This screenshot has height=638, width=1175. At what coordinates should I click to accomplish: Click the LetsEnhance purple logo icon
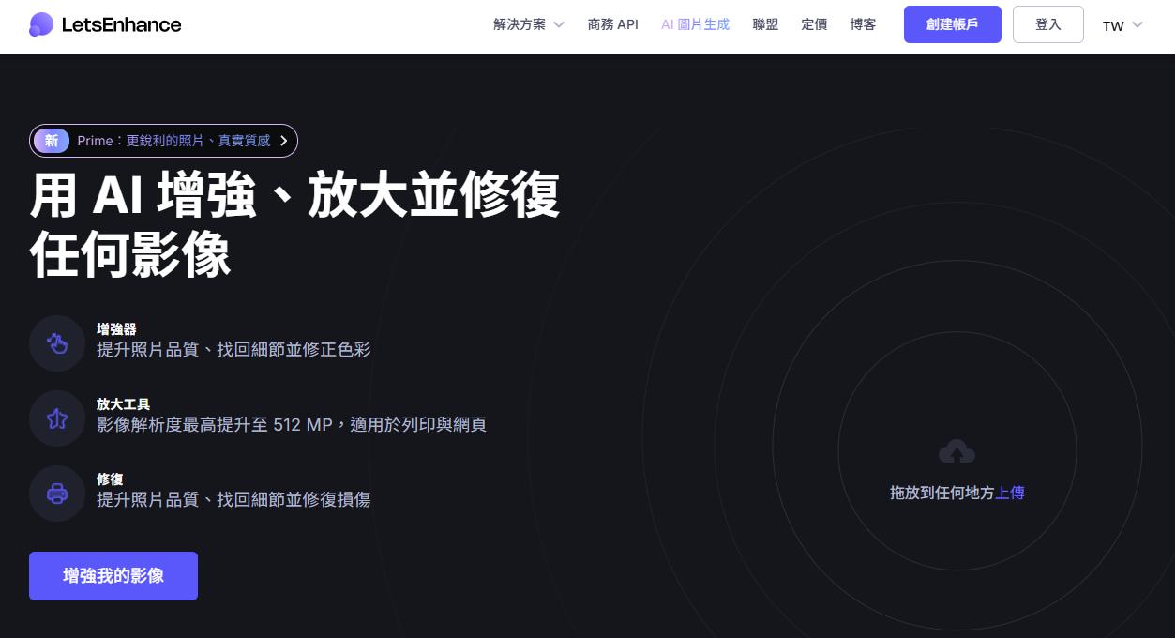41,24
